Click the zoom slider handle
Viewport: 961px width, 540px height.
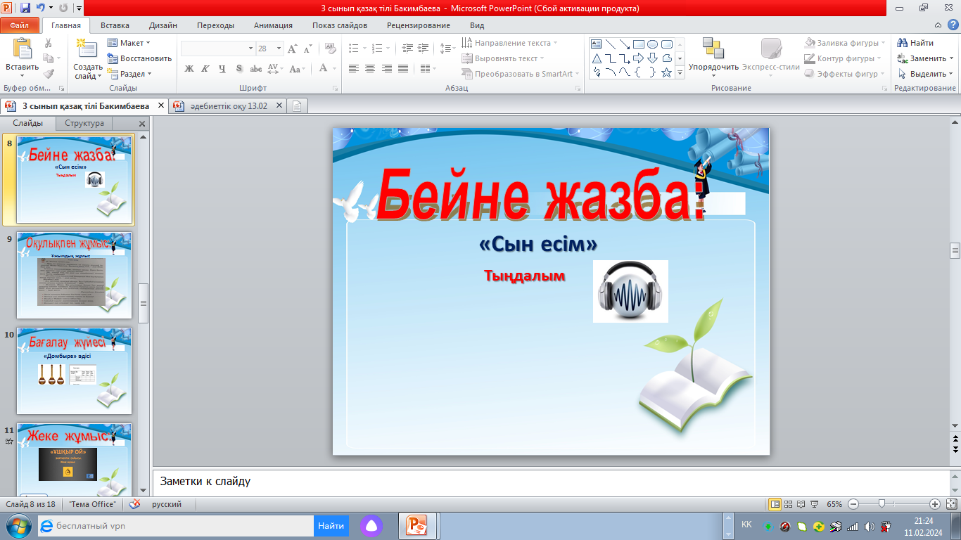(x=882, y=504)
